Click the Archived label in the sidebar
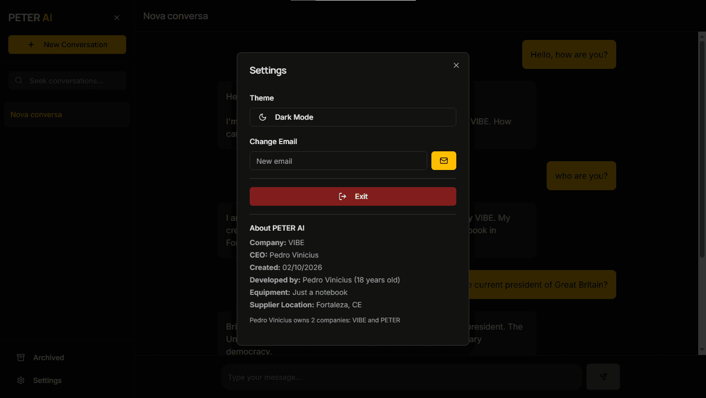Image resolution: width=706 pixels, height=398 pixels. [x=48, y=358]
